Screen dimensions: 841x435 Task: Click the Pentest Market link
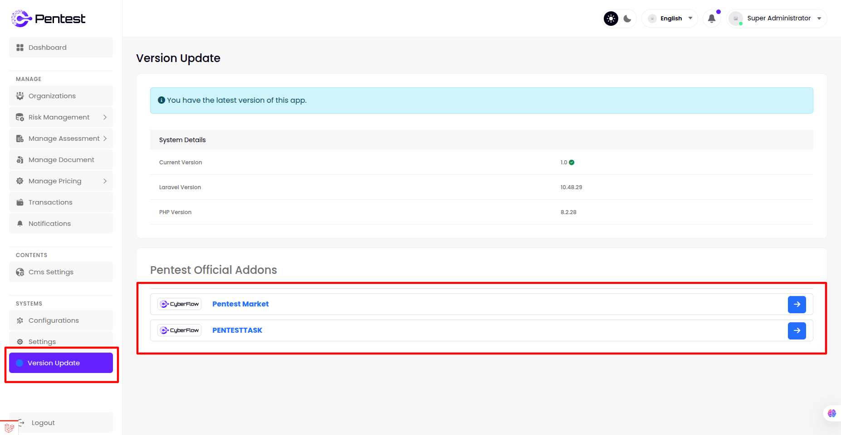click(240, 304)
